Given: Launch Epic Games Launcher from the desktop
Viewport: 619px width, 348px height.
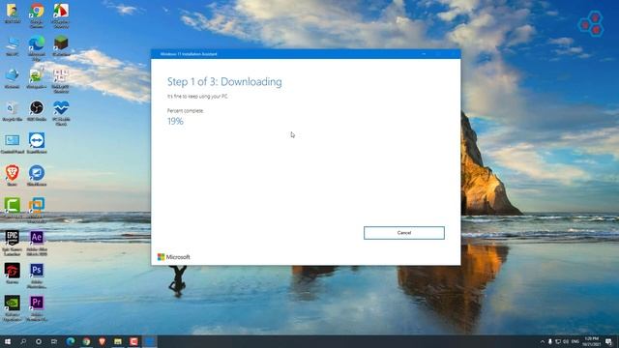Looking at the screenshot, I should point(13,243).
